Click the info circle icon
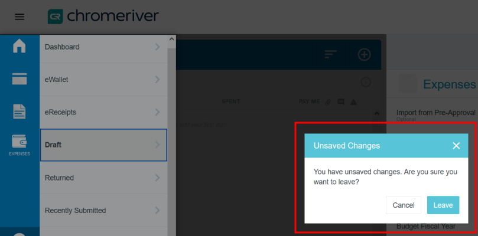 pos(365,82)
